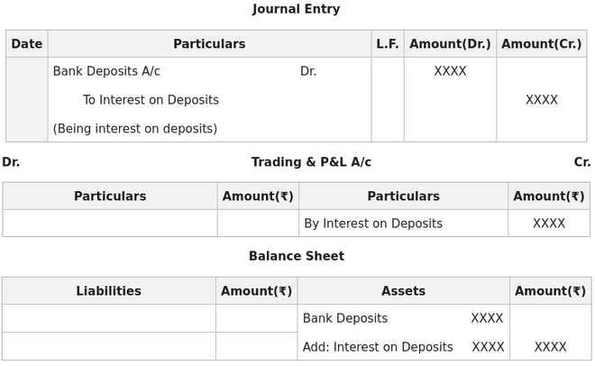This screenshot has height=366, width=595.
Task: Select By Interest on Deposits entry
Action: [x=373, y=224]
